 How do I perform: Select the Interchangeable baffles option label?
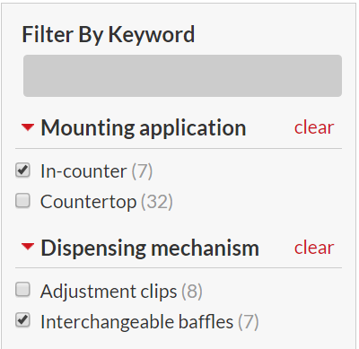tap(137, 322)
